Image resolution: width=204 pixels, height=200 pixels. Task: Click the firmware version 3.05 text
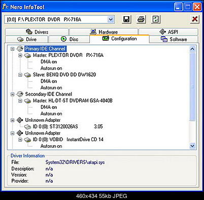coord(98,126)
